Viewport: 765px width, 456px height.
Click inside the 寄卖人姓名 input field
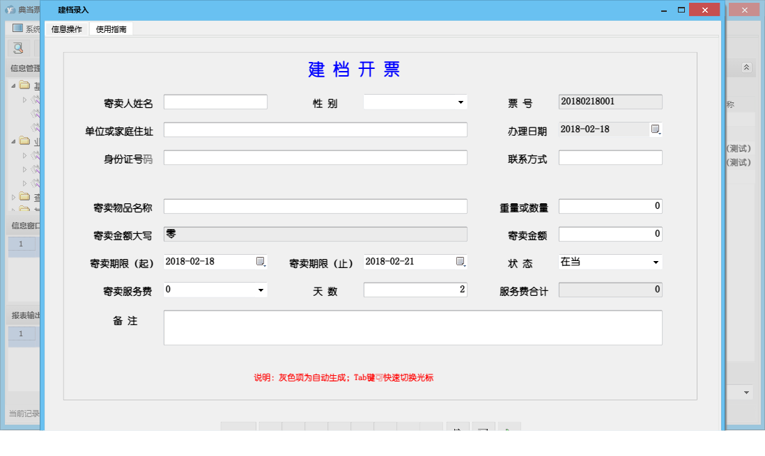tap(215, 102)
